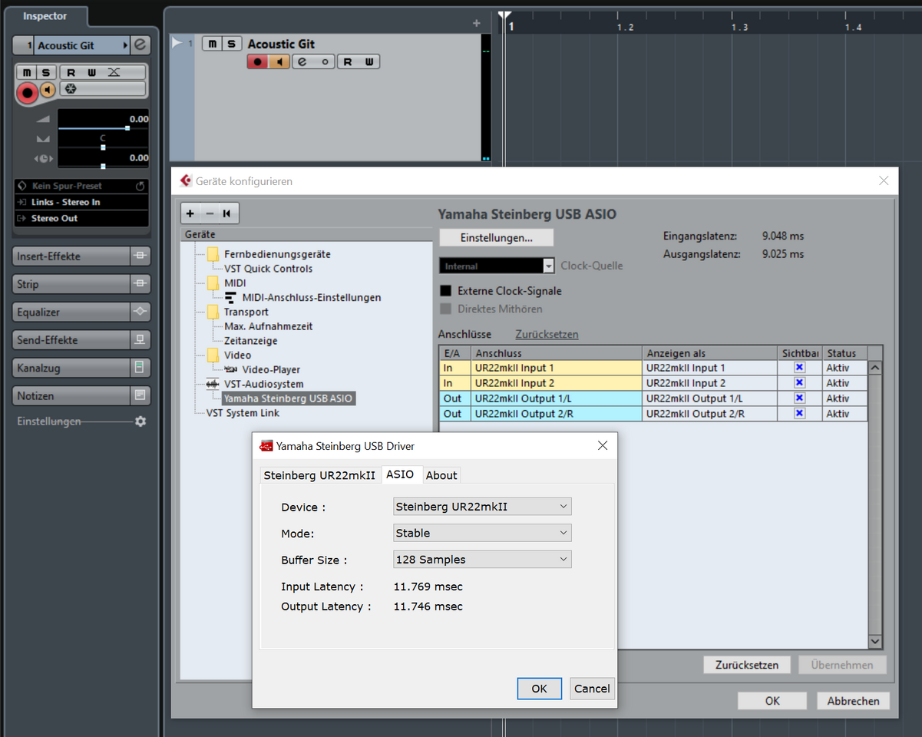Expand the Equalizer inspector section

coord(71,312)
